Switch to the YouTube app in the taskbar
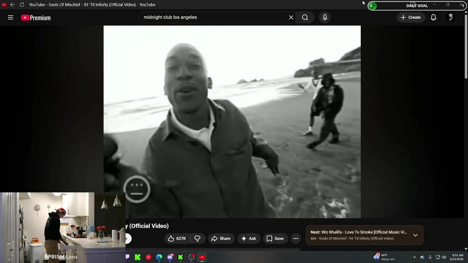468x263 pixels. 202,257
